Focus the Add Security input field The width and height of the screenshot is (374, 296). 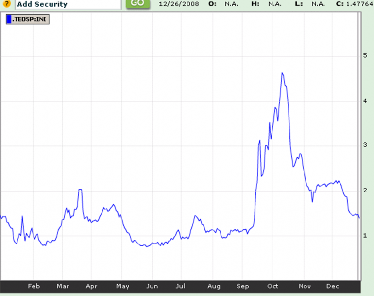pyautogui.click(x=68, y=4)
